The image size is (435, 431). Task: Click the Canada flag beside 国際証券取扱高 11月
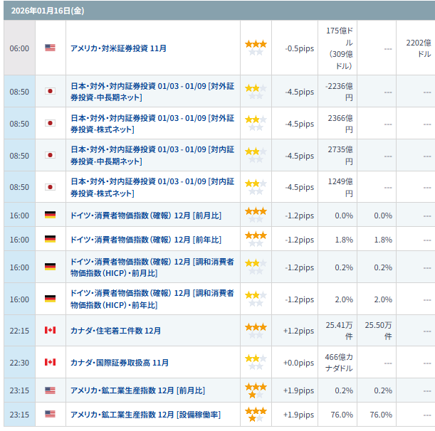[50, 362]
